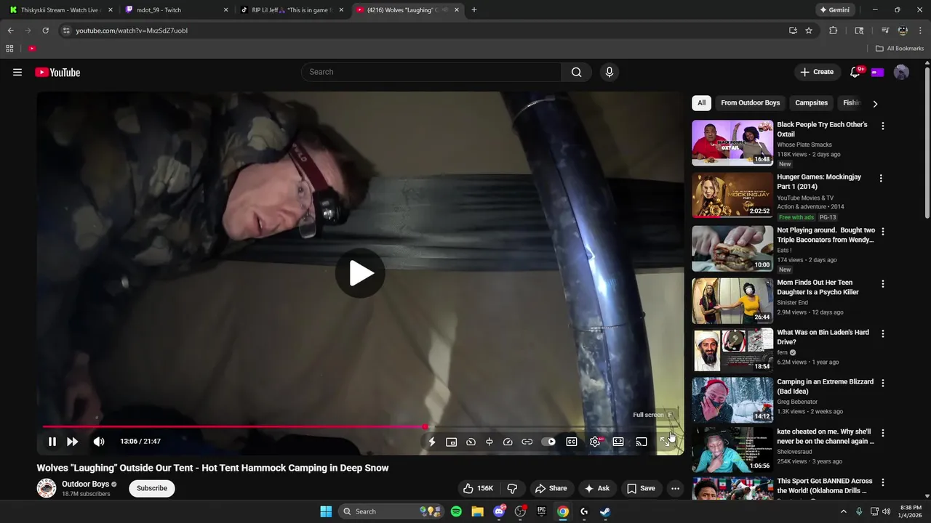Open more actions ellipsis below video
931x523 pixels.
tap(675, 488)
